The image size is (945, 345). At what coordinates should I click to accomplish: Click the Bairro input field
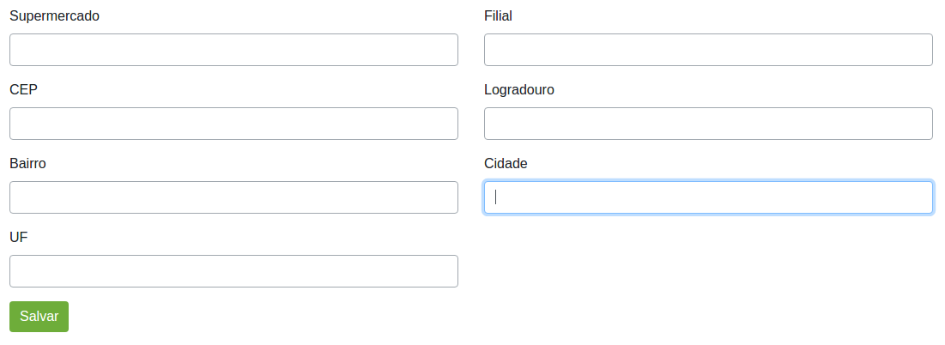pyautogui.click(x=233, y=197)
